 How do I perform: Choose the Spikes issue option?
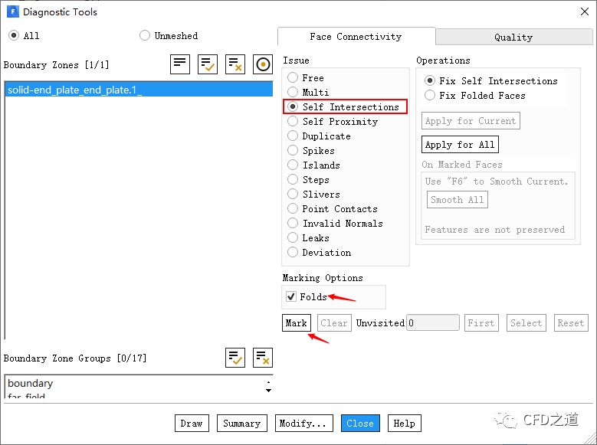pos(293,150)
